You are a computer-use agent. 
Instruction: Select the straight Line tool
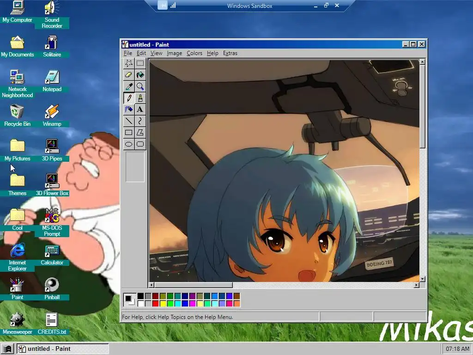[x=129, y=121]
